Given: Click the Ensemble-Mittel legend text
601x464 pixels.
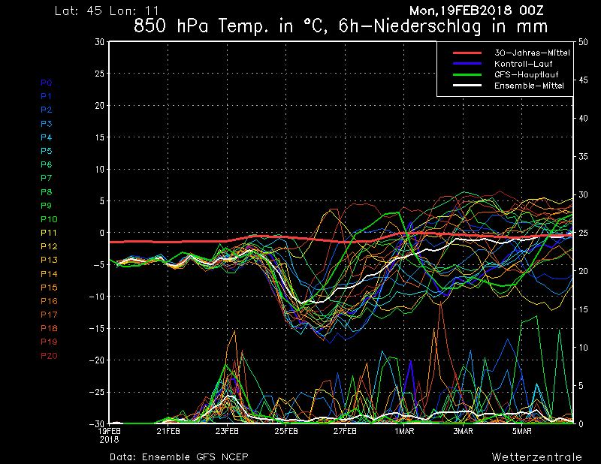Looking at the screenshot, I should click(529, 86).
